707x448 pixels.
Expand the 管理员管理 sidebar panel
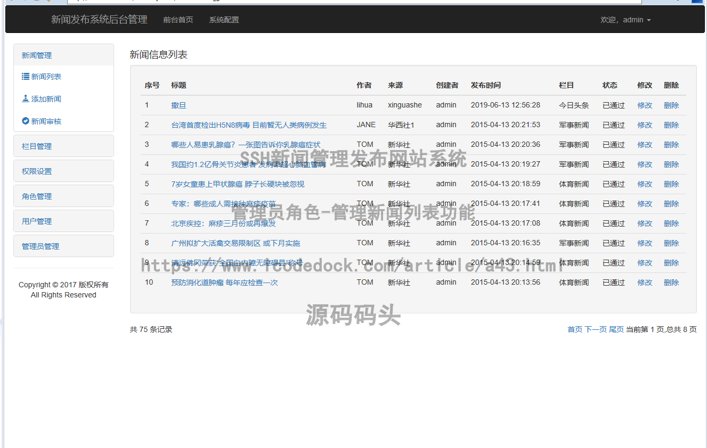(40, 246)
